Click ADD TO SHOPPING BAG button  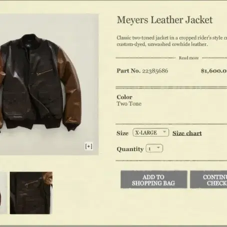(154, 179)
